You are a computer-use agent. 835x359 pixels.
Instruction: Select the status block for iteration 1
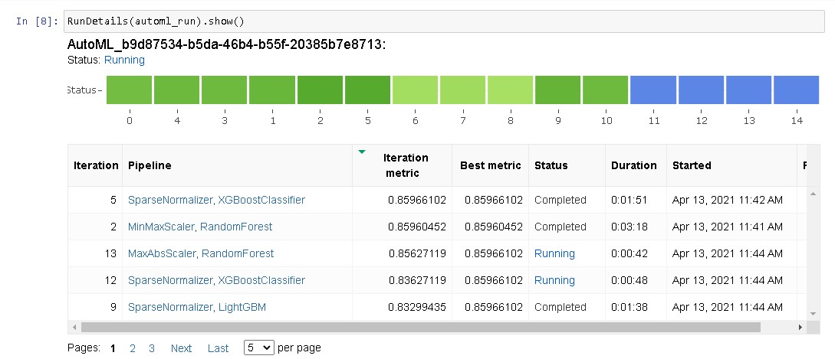272,90
